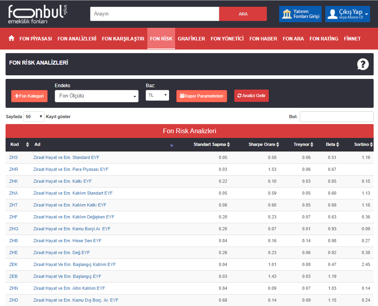Open fund code ZHD link
The width and height of the screenshot is (378, 306).
tap(13, 300)
